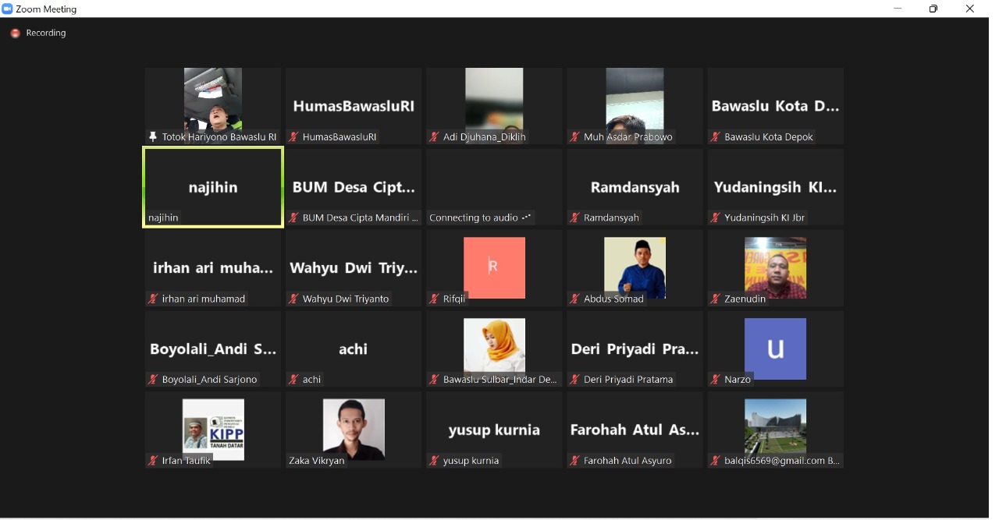Click the pin icon beside Totok Hariyono

tap(153, 136)
